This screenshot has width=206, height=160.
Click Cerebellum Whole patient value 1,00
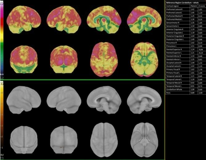(x=193, y=90)
